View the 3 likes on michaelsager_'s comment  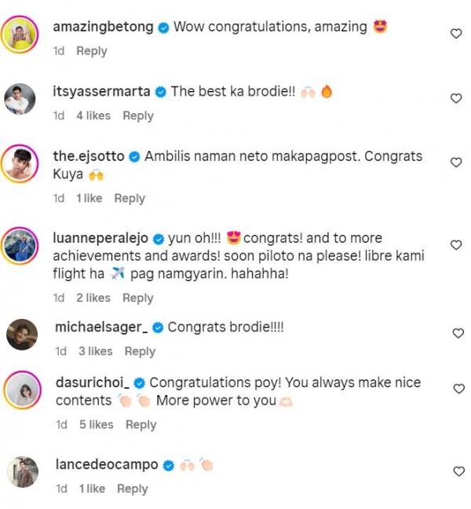pyautogui.click(x=96, y=351)
